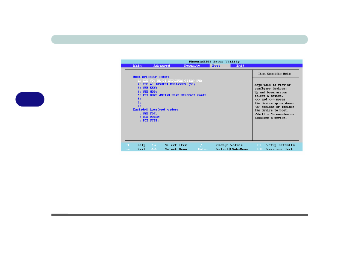Click the -/+ Change Values hint

[x=220, y=145]
